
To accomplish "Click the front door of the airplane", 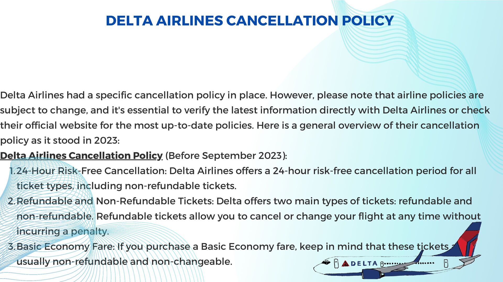I will (x=337, y=264).
